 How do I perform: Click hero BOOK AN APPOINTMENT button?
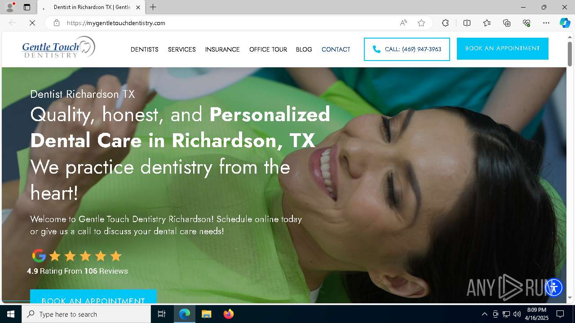(x=93, y=297)
